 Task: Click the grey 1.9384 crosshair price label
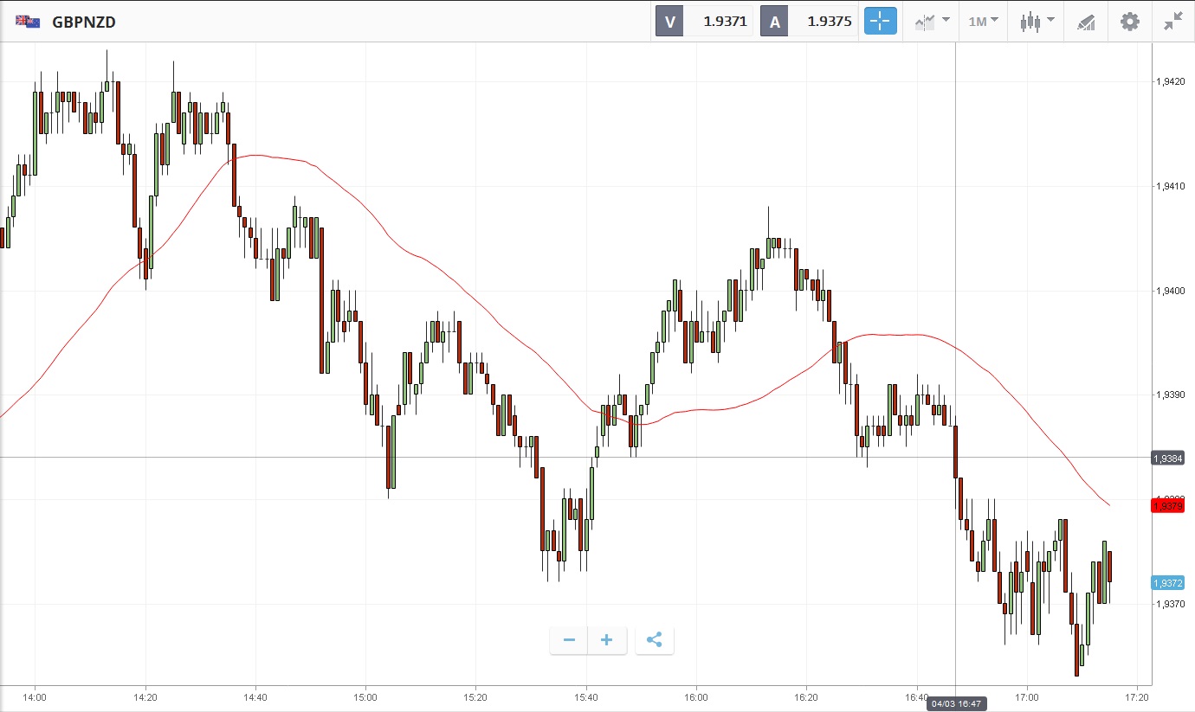coord(1167,458)
